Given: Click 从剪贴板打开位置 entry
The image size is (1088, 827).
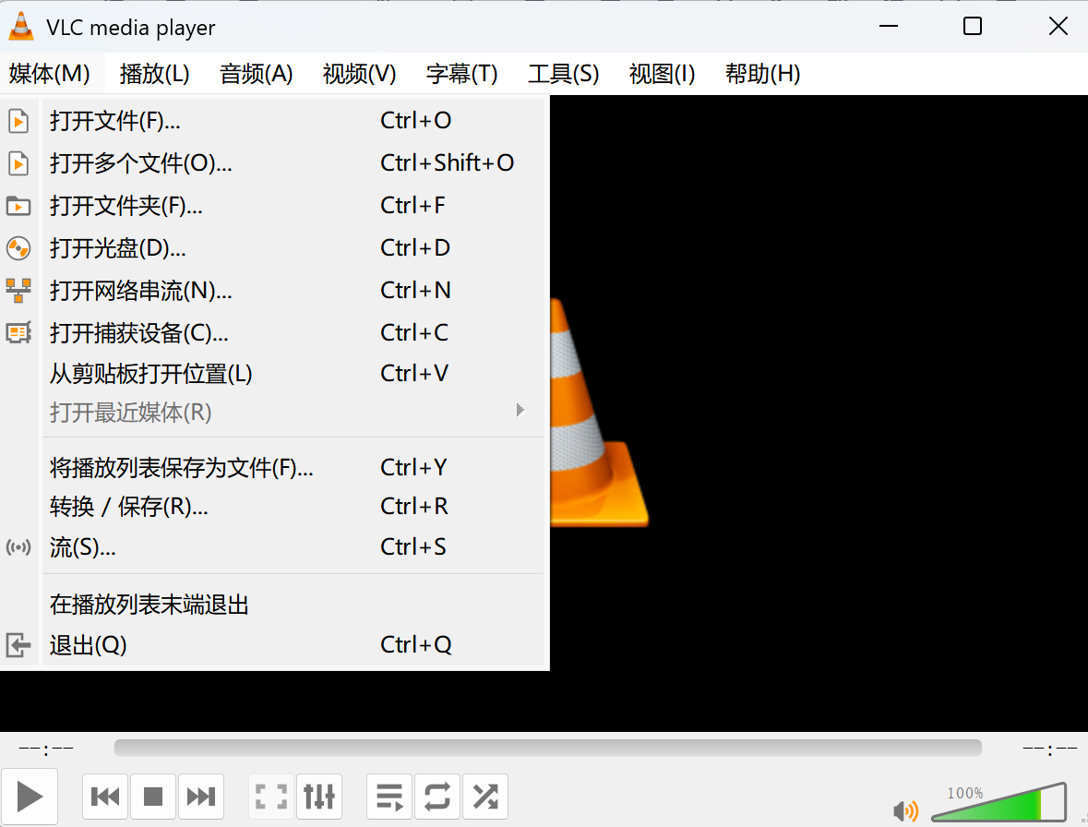Looking at the screenshot, I should click(150, 373).
